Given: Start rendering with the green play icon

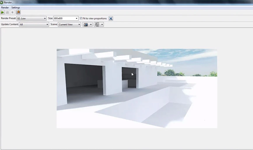Looking at the screenshot, I should coord(2,12).
